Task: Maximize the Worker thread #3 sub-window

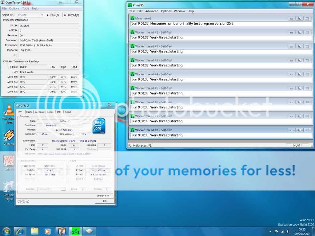Action: click(x=299, y=60)
